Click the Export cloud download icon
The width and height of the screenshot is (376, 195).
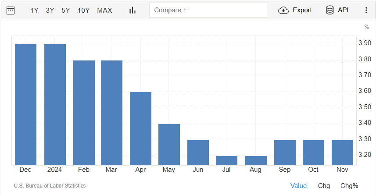[x=283, y=11]
